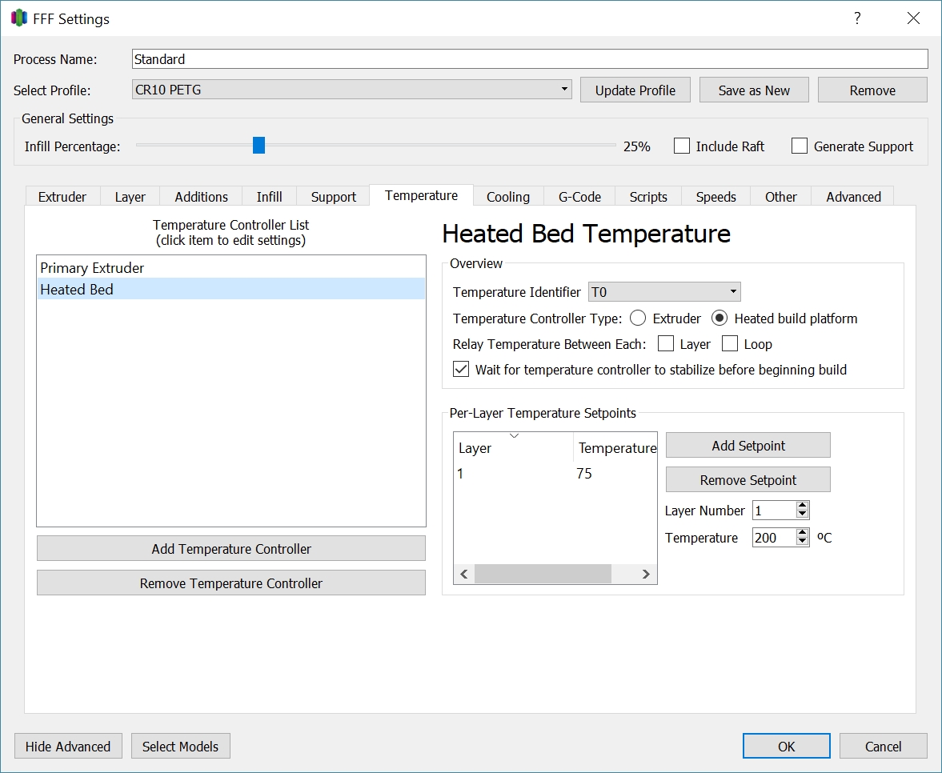This screenshot has height=773, width=942.
Task: Click the Update Profile button
Action: tap(635, 90)
